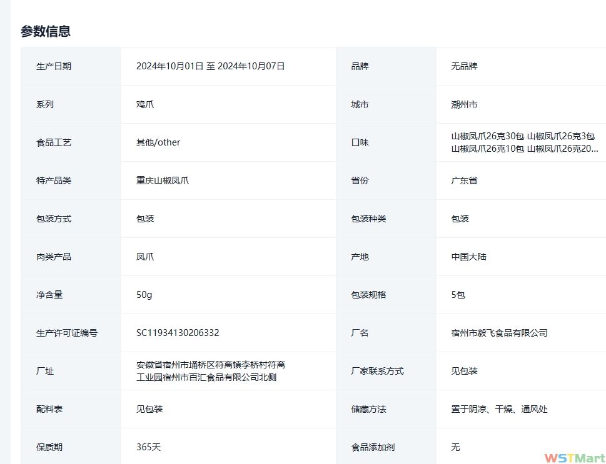Click the truncated 山椒凤爪 flavor list
Screen dimensions: 606x464
(524, 142)
